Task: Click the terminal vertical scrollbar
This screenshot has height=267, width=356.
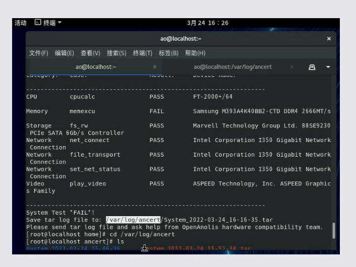Action: click(333, 231)
